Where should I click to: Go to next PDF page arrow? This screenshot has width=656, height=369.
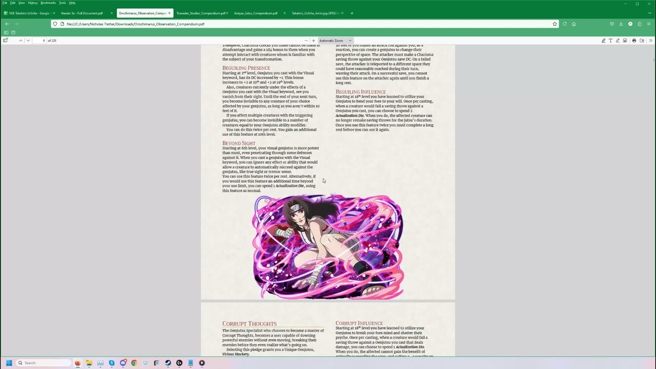(x=28, y=40)
